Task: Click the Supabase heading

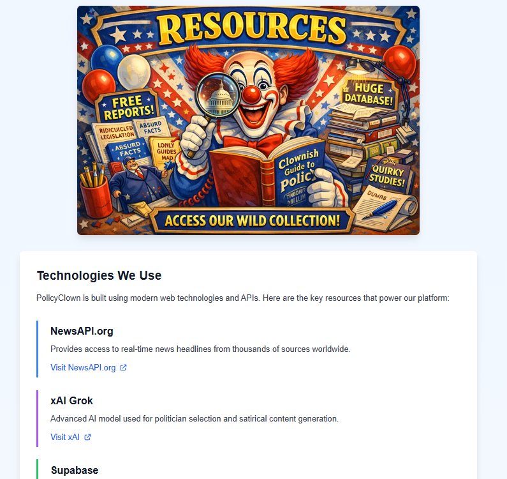Action: [75, 470]
